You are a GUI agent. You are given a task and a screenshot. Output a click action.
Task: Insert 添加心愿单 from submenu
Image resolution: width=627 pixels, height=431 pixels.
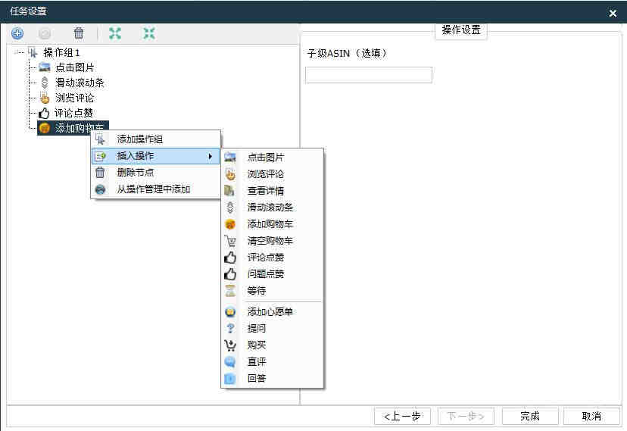pyautogui.click(x=272, y=311)
